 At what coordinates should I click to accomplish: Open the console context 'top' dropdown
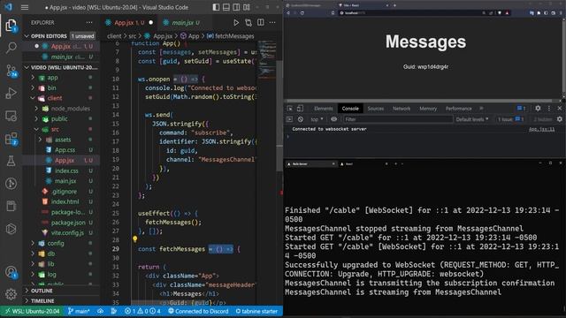click(317, 119)
